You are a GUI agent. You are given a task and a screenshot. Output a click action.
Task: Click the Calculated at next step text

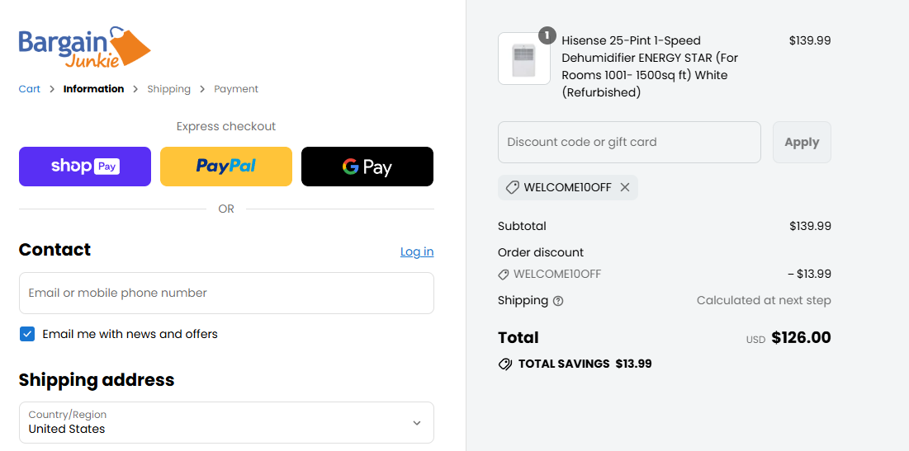764,300
